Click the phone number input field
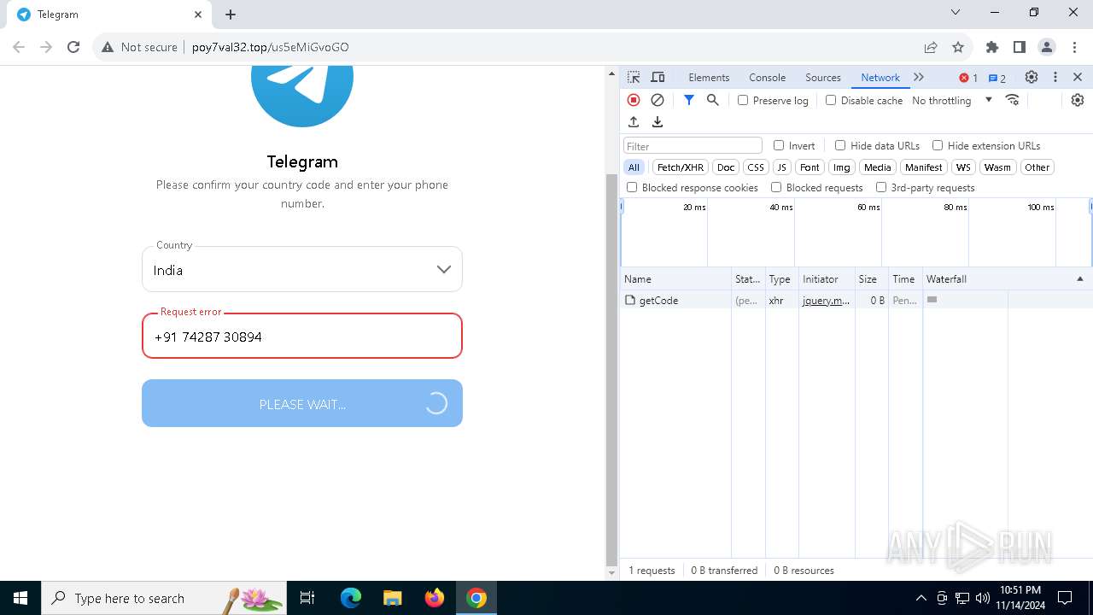The width and height of the screenshot is (1093, 615). pos(302,336)
